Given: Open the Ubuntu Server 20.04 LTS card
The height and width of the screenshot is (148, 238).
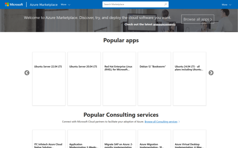Looking at the screenshot, I should (x=84, y=79).
